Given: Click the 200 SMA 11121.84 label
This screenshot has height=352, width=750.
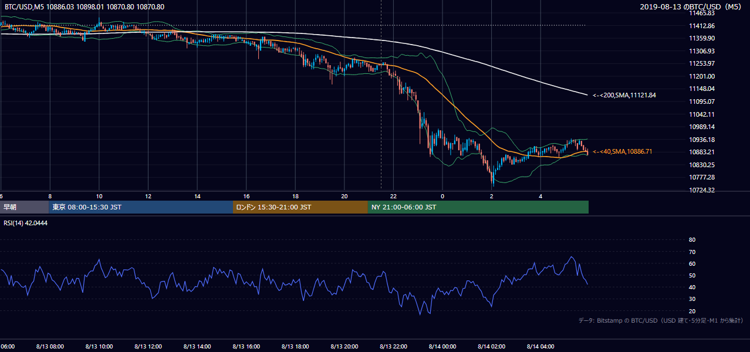Looking at the screenshot, I should coord(624,95).
